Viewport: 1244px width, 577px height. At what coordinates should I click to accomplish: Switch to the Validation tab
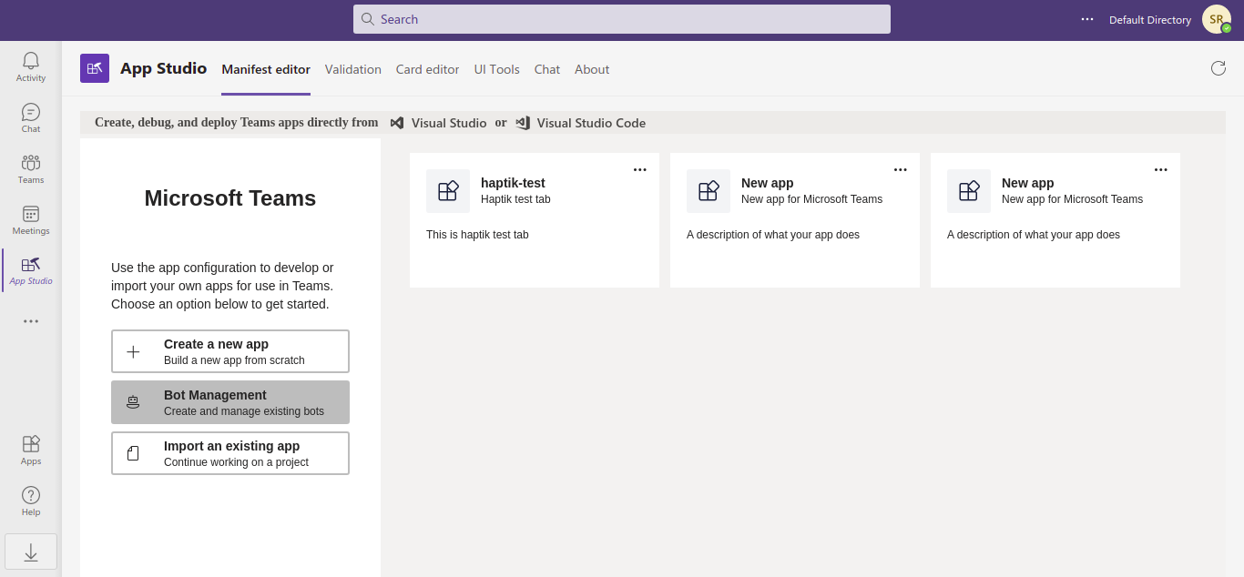[353, 69]
